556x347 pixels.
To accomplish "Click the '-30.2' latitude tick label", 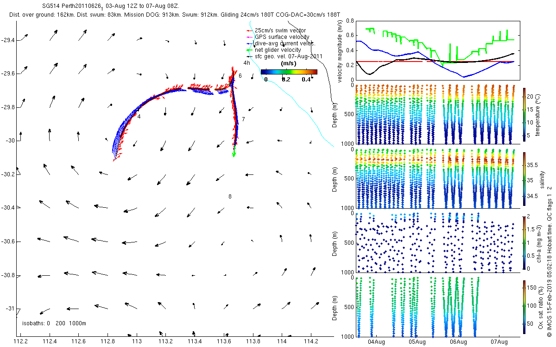I will click(8, 174).
